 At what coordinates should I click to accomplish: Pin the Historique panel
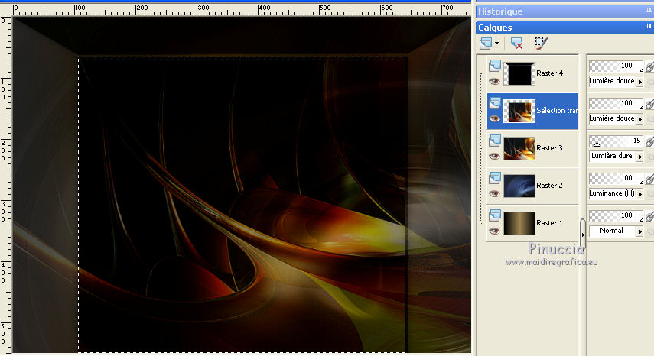coord(649,11)
